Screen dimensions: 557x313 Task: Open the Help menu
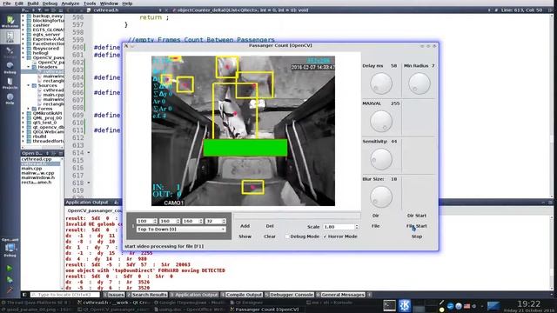[x=127, y=3]
